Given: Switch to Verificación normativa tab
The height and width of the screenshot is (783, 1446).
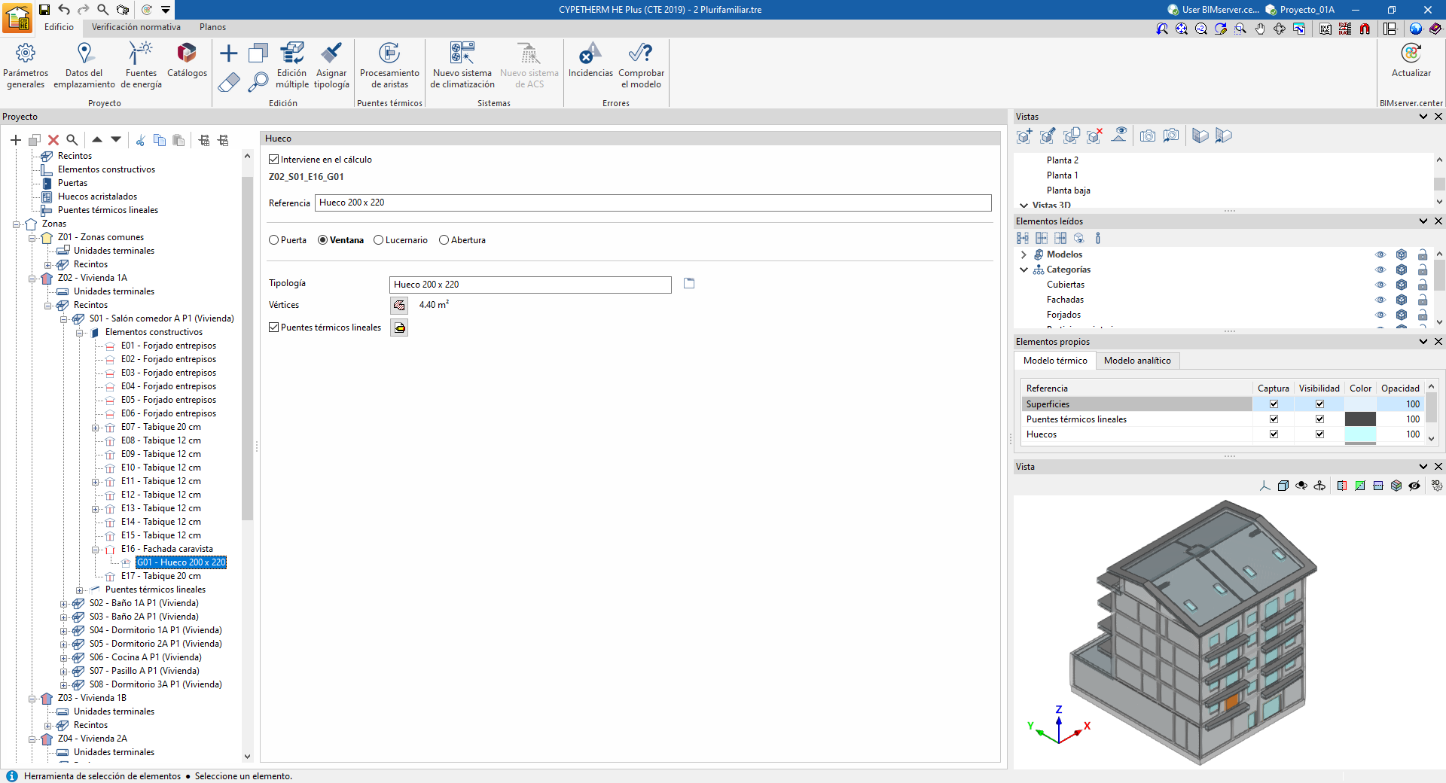Looking at the screenshot, I should 136,27.
